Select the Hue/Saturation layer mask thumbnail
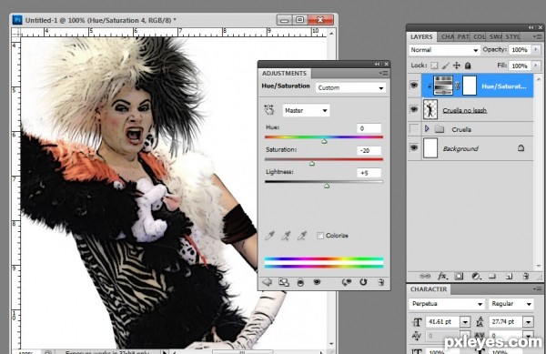546x354 pixels. pos(469,86)
